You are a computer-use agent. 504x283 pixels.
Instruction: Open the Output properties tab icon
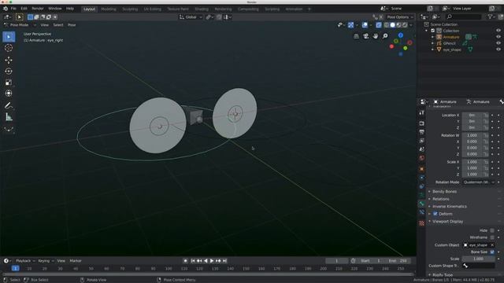coord(422,132)
